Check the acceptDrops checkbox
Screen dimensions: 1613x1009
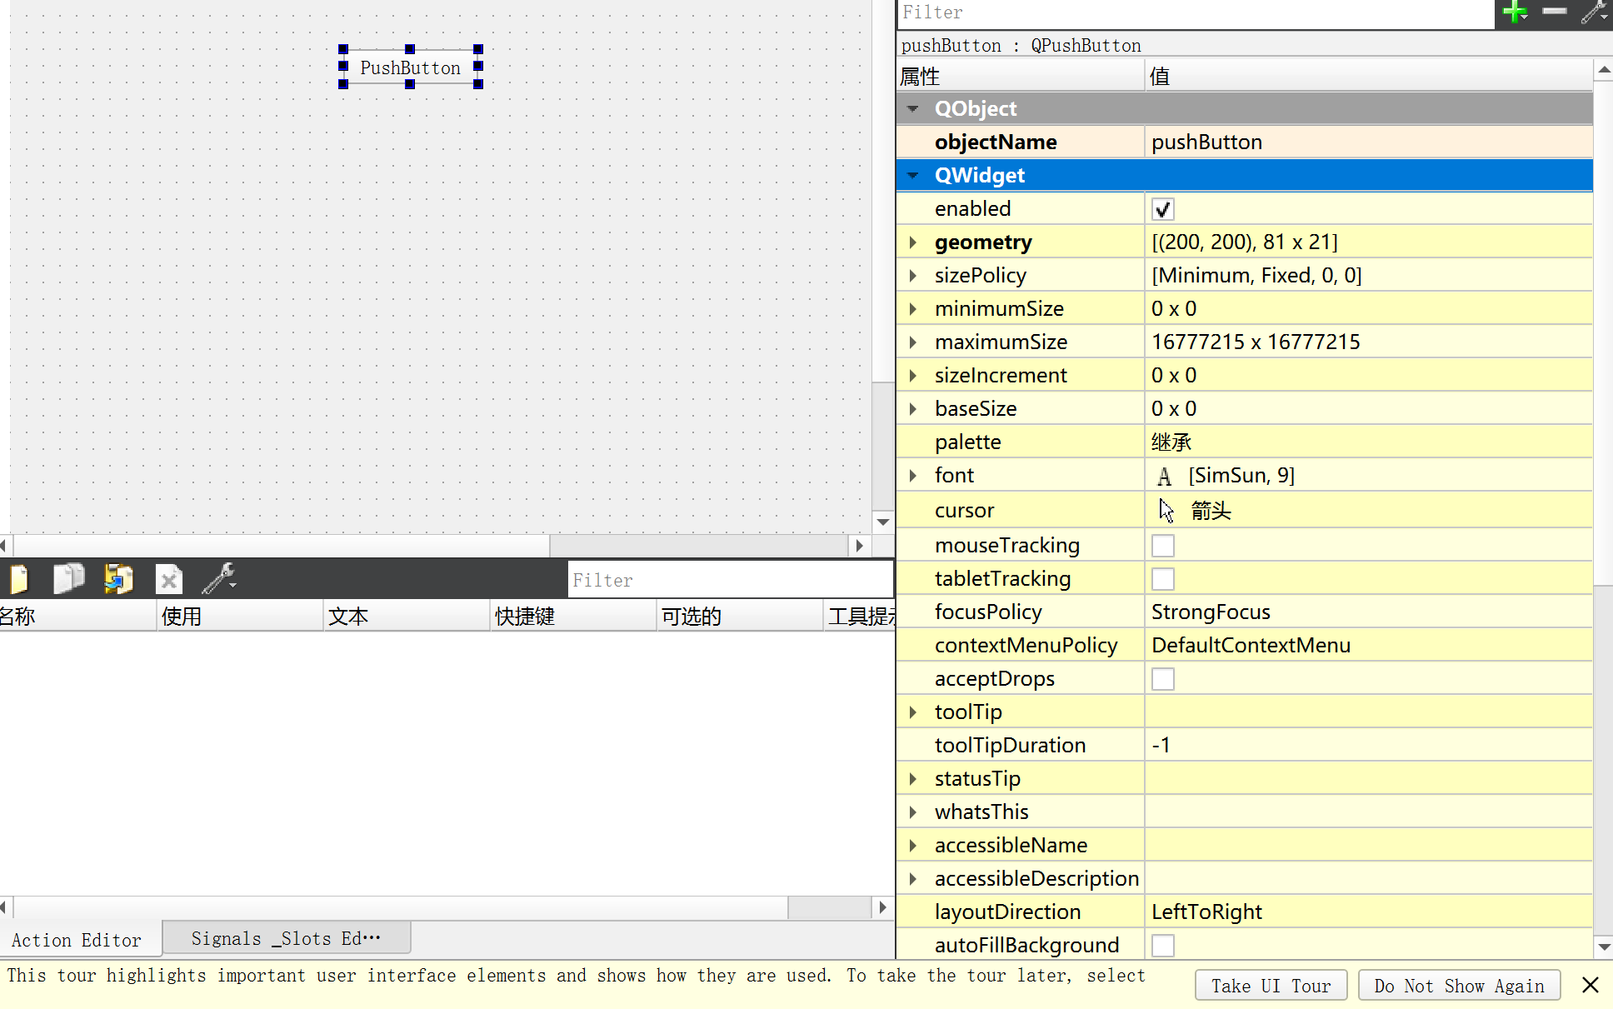(1162, 679)
